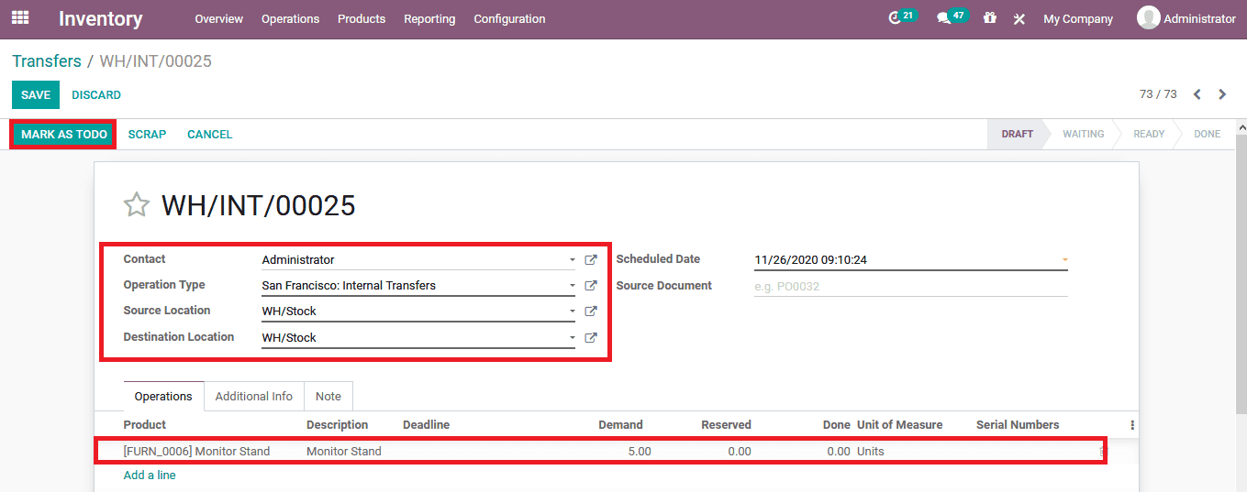
Task: Click the debug tools cross icon
Action: point(1019,18)
